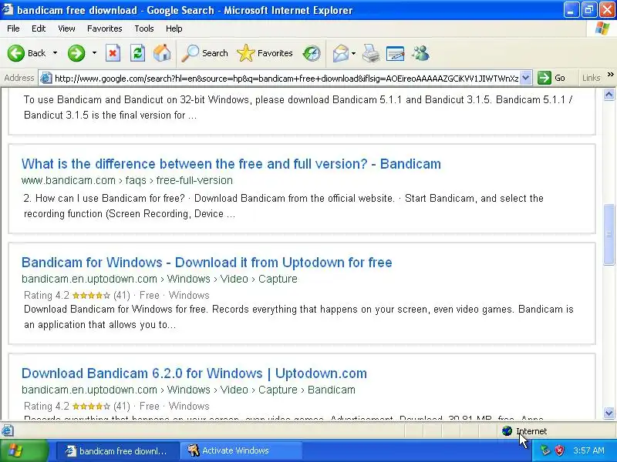
Task: Click the green Forward arrow button
Action: 76,53
